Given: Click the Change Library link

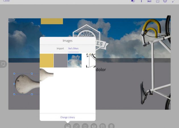Looking at the screenshot, I should pos(68,117).
